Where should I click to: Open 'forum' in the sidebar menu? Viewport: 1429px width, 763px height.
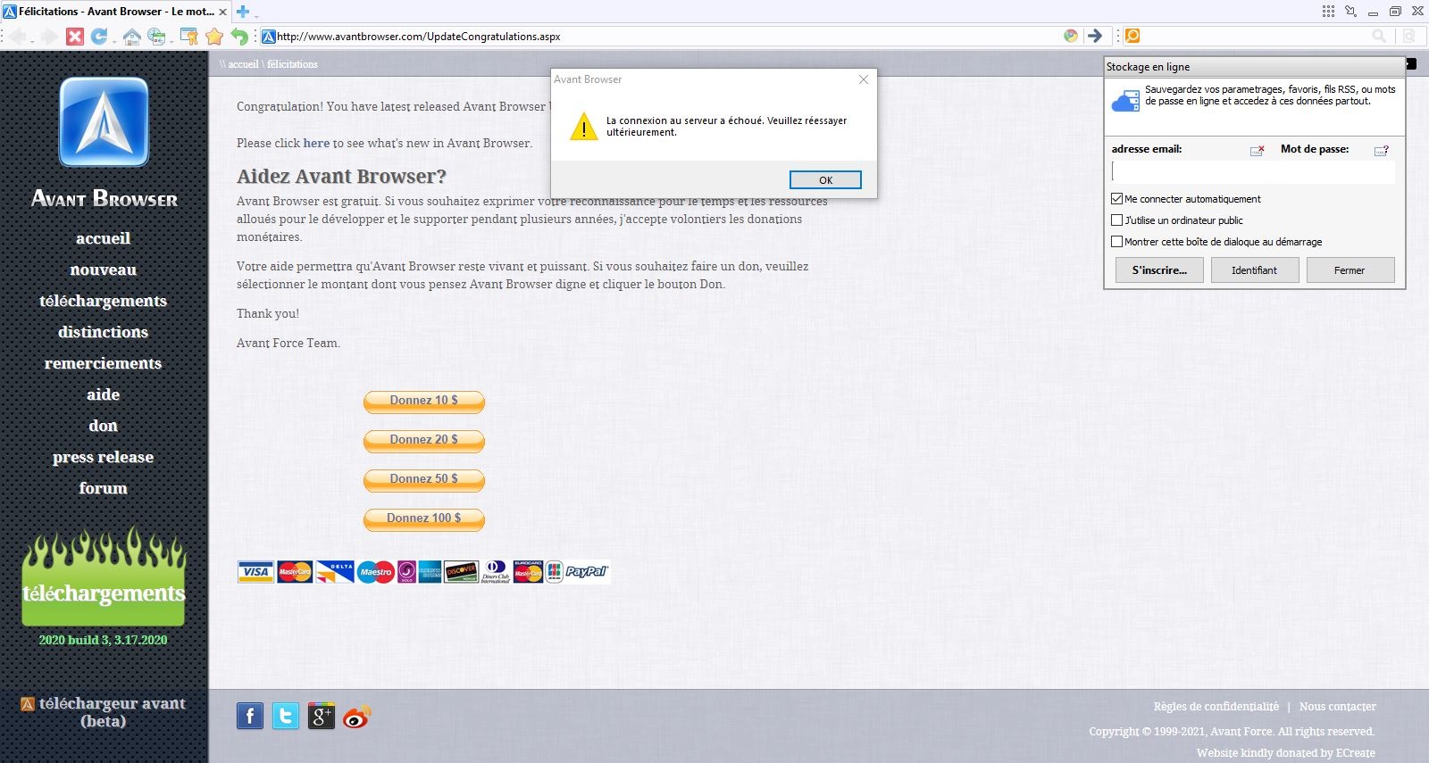[104, 488]
